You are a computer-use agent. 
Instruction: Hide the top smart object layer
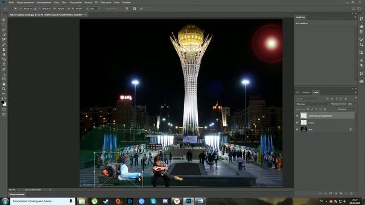(297, 116)
